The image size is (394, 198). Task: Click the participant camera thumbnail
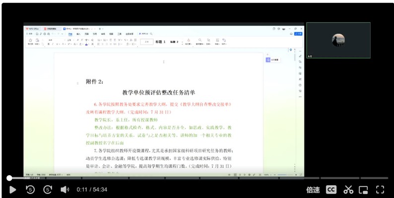338,41
